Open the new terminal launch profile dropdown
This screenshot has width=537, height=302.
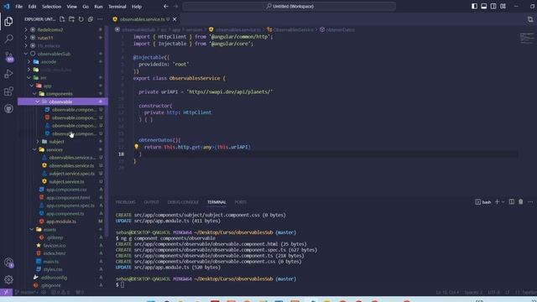coord(503,202)
